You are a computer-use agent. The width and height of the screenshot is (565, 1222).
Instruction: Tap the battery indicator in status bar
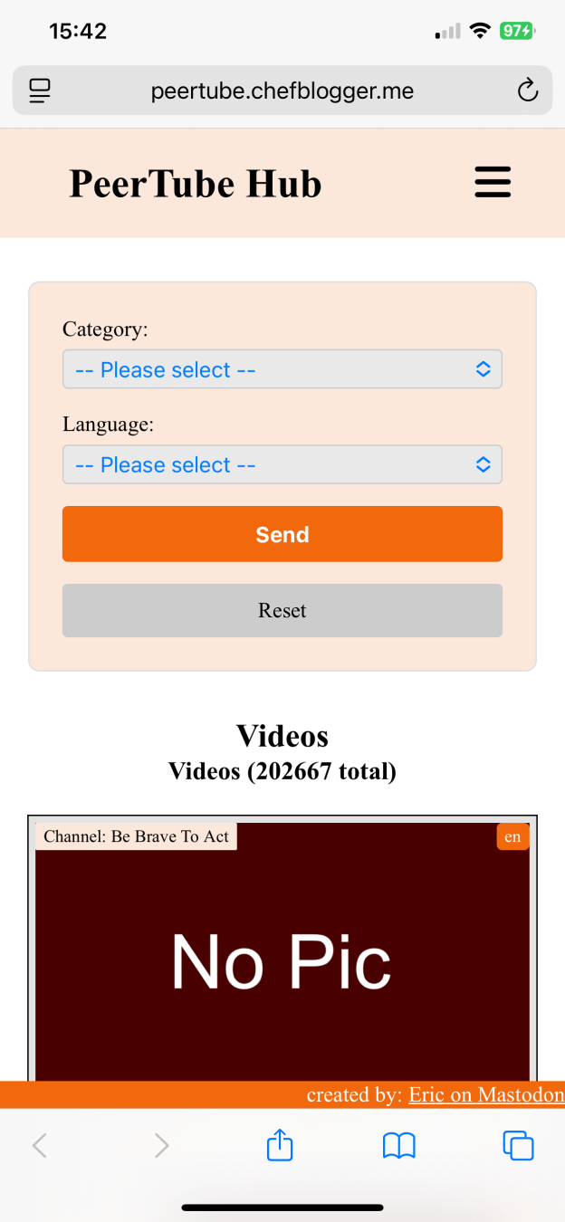click(517, 32)
